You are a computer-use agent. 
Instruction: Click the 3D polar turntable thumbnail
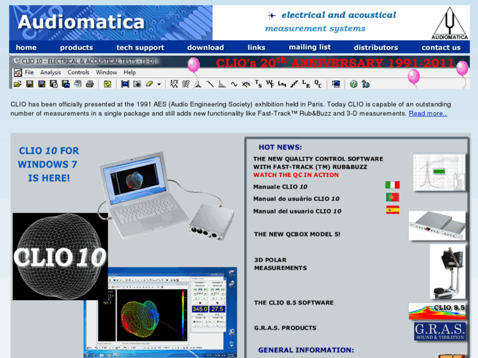coord(448,271)
